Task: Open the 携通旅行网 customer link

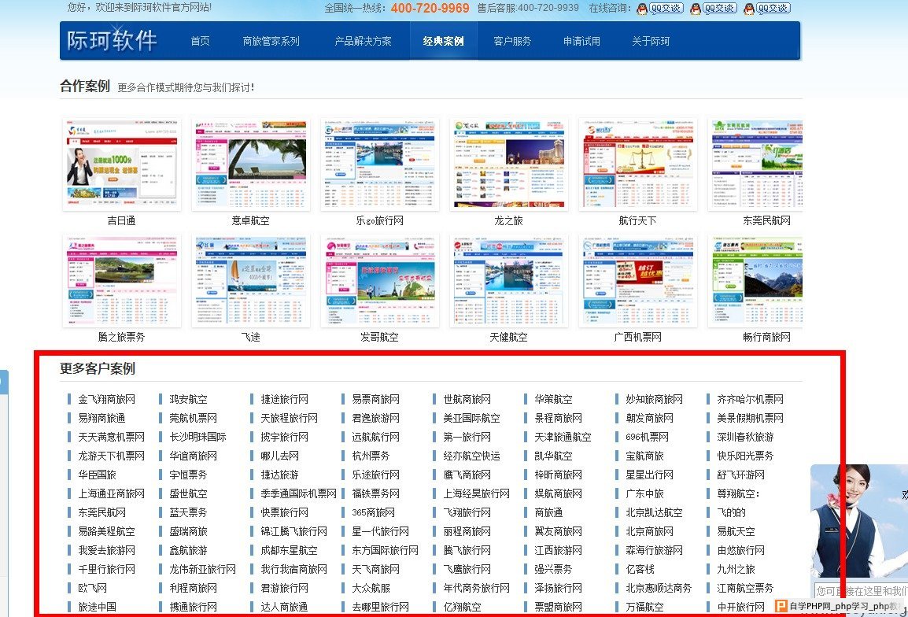Action: [193, 607]
